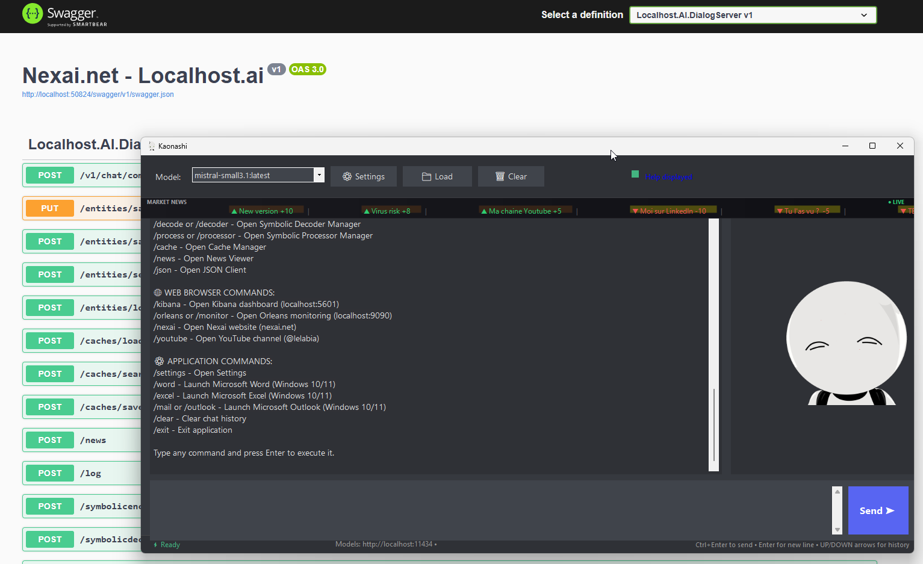The height and width of the screenshot is (564, 923).
Task: Click the Kaonashi window title icon
Action: coord(152,146)
